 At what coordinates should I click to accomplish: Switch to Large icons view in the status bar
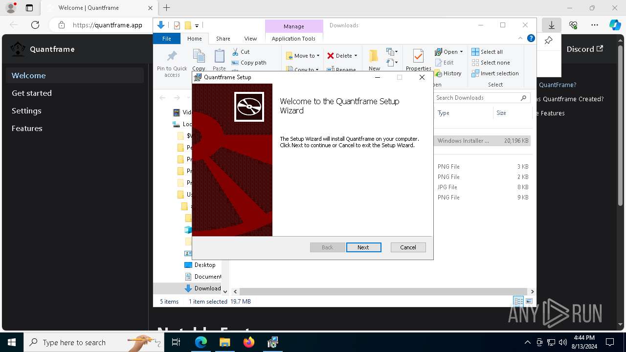pyautogui.click(x=529, y=302)
